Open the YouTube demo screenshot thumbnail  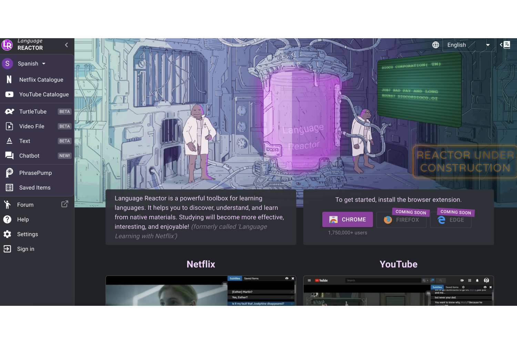pyautogui.click(x=398, y=291)
